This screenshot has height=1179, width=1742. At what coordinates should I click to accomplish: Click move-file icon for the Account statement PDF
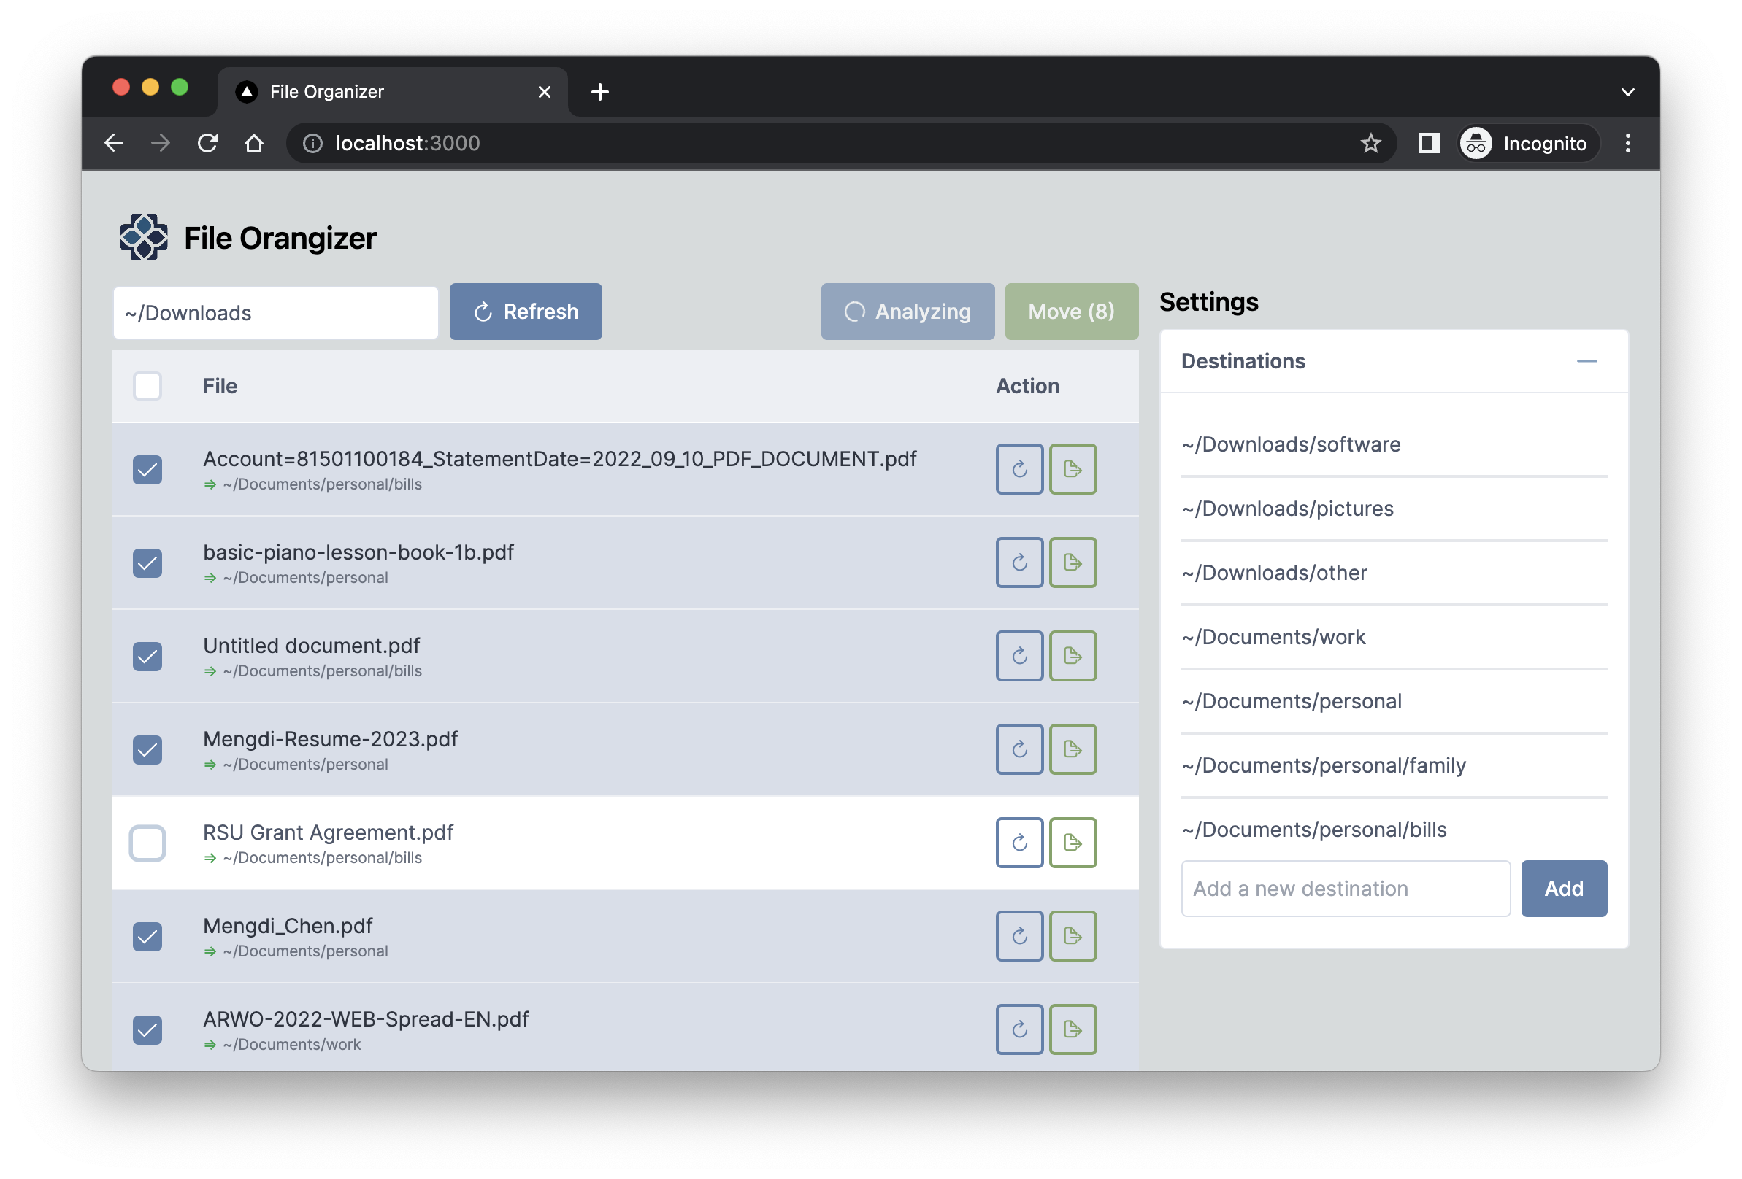tap(1073, 470)
